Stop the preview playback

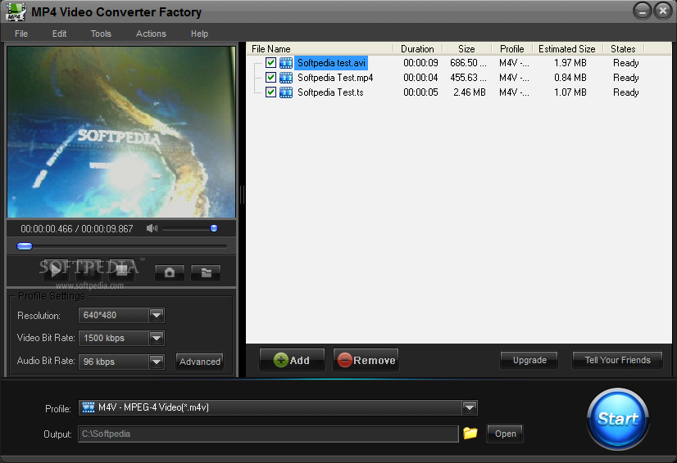tap(122, 271)
